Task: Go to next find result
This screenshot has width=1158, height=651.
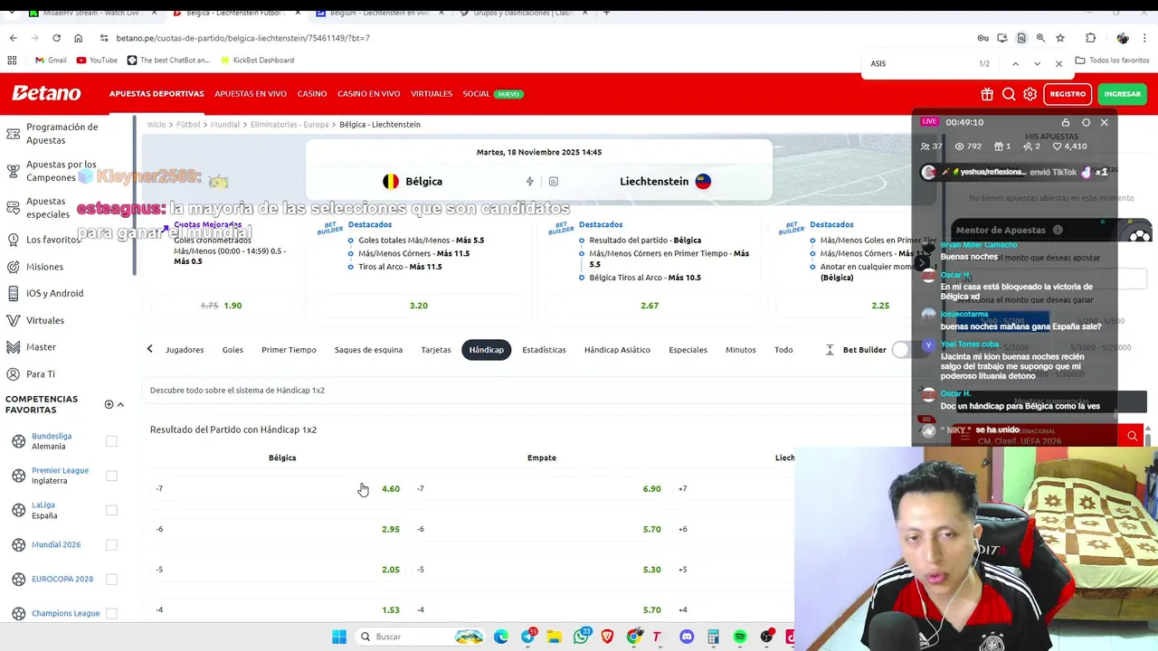Action: pos(1037,63)
